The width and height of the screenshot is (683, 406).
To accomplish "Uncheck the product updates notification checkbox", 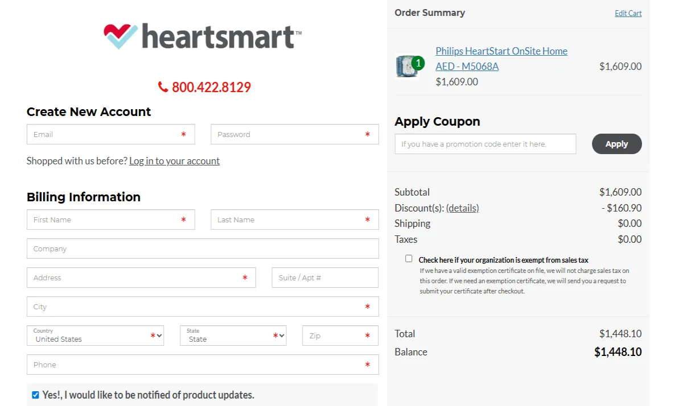I will [35, 395].
